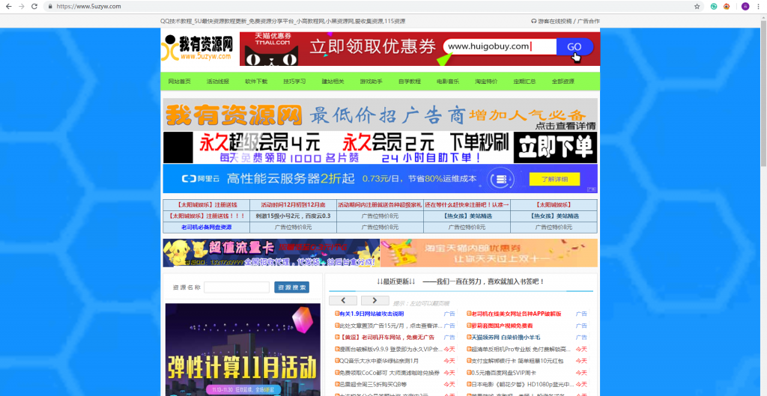Click ad cell 还在等什么赶快来注册吧
This screenshot has width=767, height=396.
tap(467, 205)
